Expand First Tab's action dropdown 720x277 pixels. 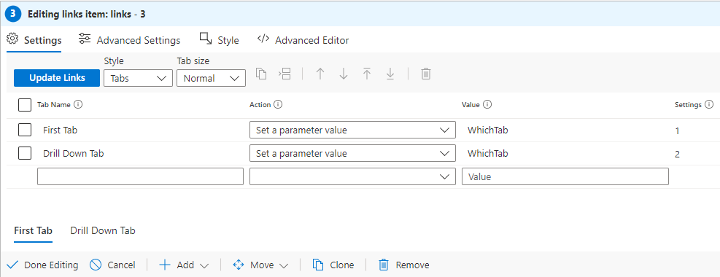click(352, 130)
